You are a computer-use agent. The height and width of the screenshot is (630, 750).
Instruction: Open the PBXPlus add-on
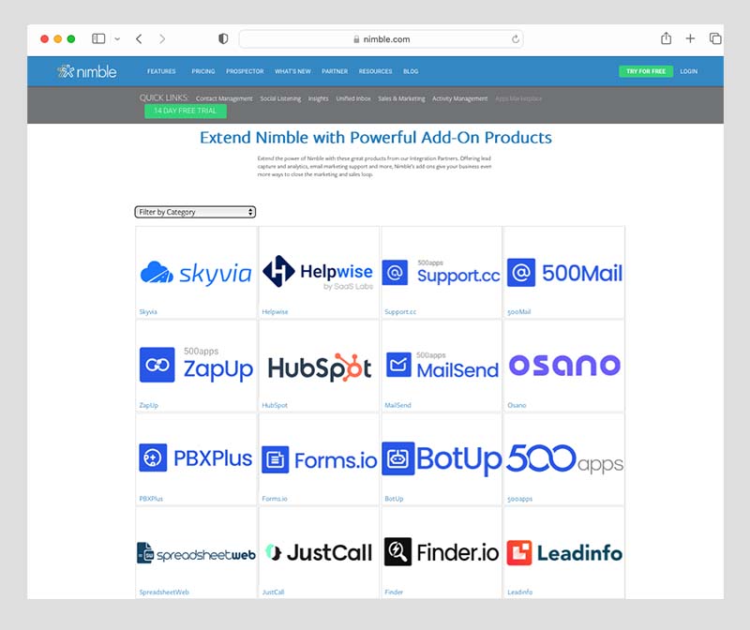coord(196,457)
